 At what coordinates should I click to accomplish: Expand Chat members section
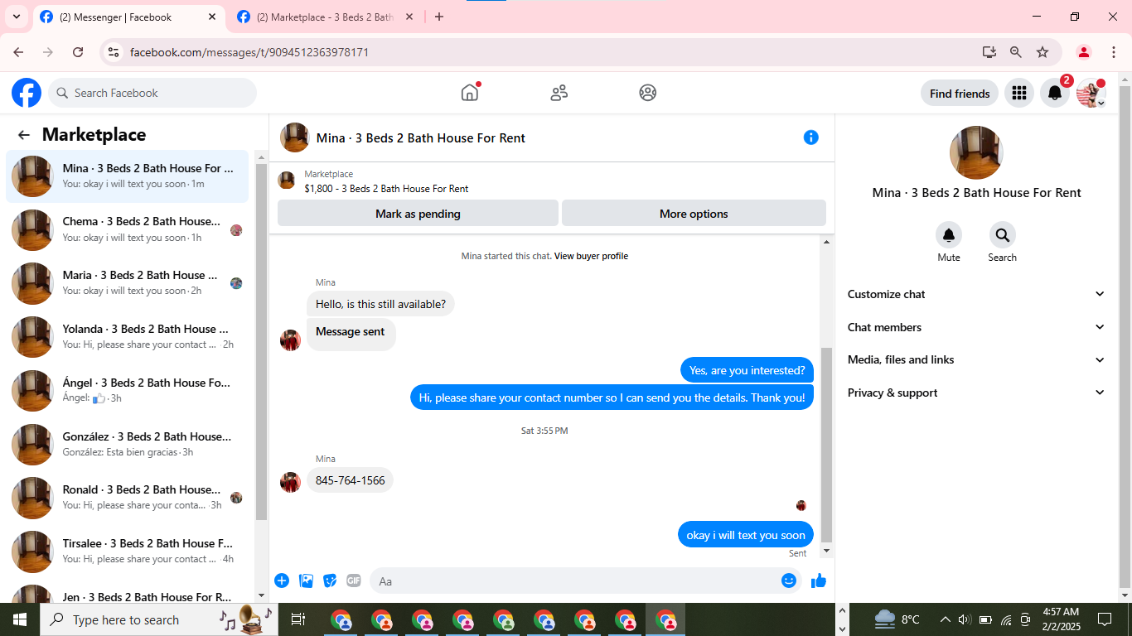(976, 327)
